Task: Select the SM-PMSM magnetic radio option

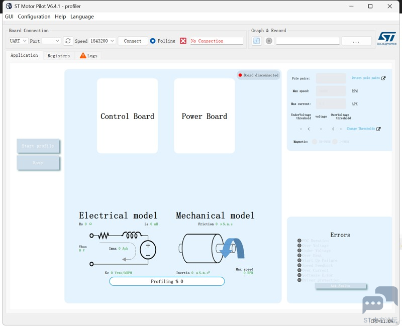Action: tap(315, 142)
